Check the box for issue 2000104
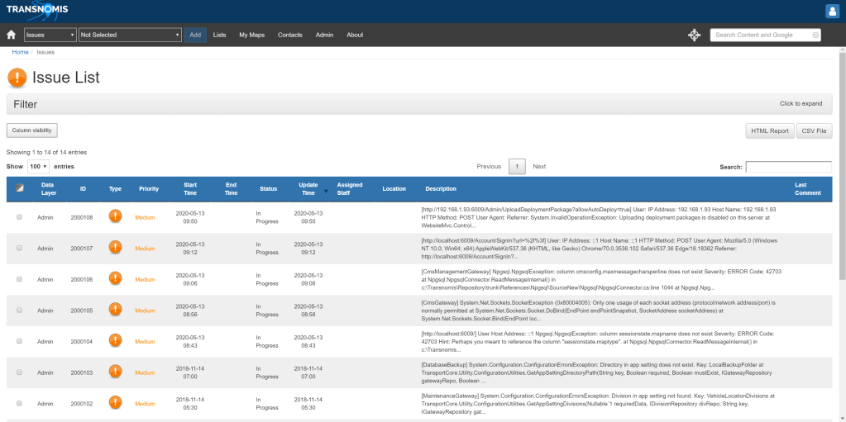Screen dimensions: 846x422 (20, 341)
